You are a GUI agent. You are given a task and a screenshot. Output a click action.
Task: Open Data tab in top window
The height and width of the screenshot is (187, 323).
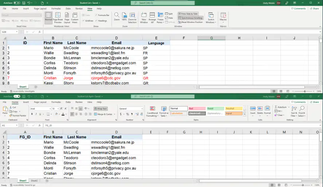[68, 9]
